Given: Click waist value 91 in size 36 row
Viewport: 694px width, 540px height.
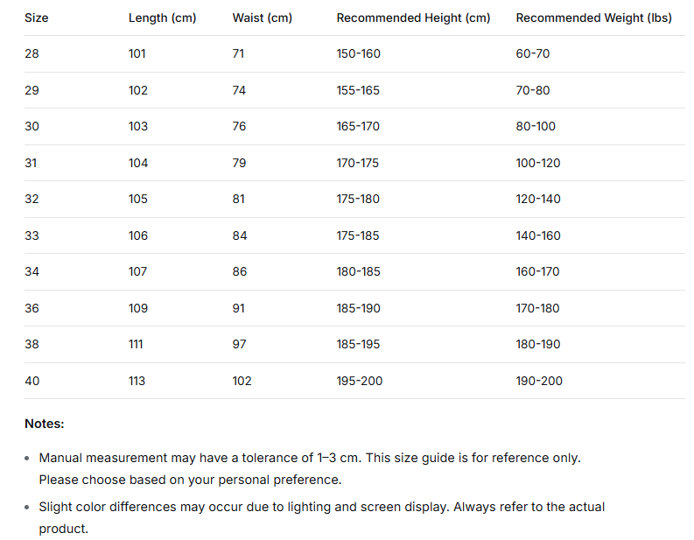Looking at the screenshot, I should [239, 308].
